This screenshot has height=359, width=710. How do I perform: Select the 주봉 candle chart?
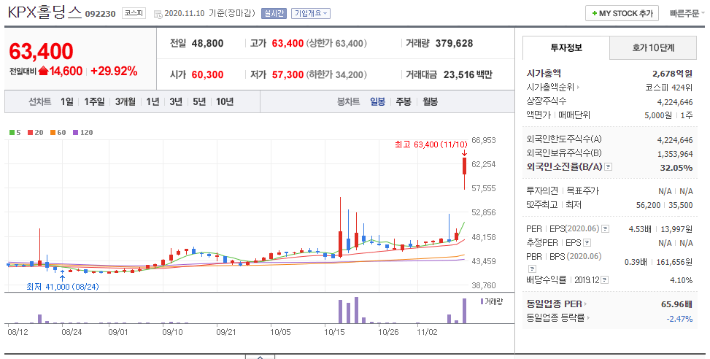coord(404,101)
